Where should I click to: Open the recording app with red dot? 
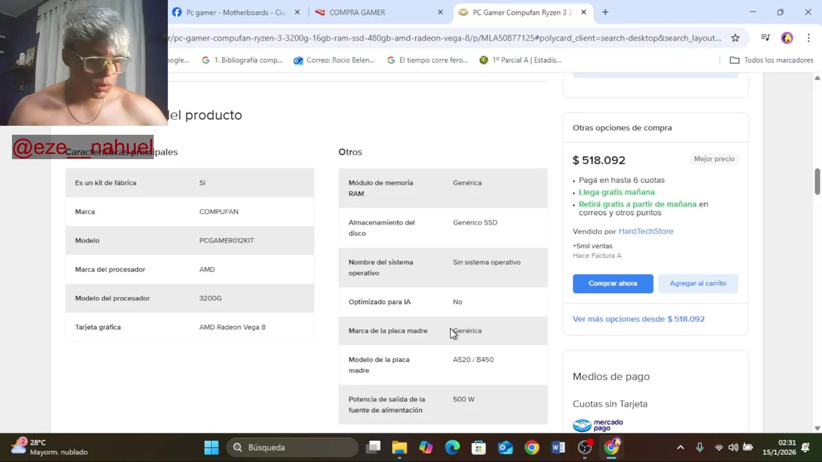pyautogui.click(x=585, y=447)
